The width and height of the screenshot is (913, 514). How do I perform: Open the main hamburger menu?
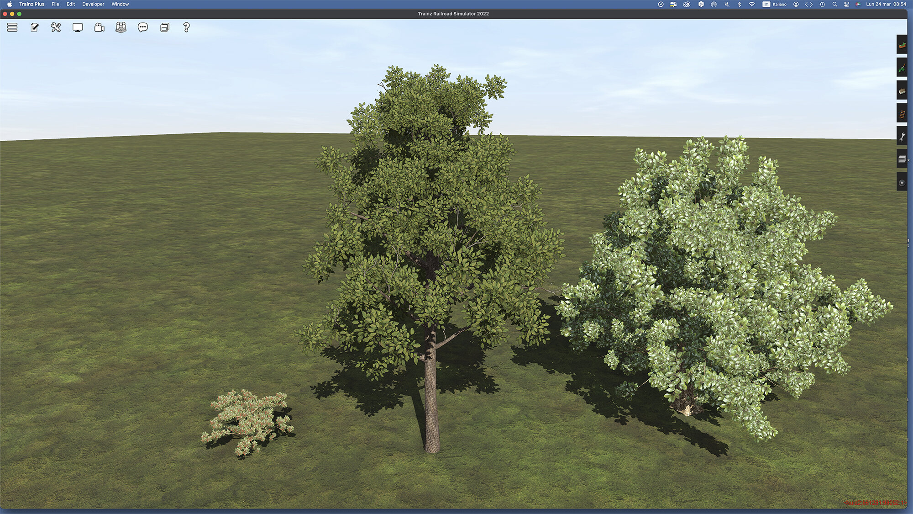[x=12, y=27]
